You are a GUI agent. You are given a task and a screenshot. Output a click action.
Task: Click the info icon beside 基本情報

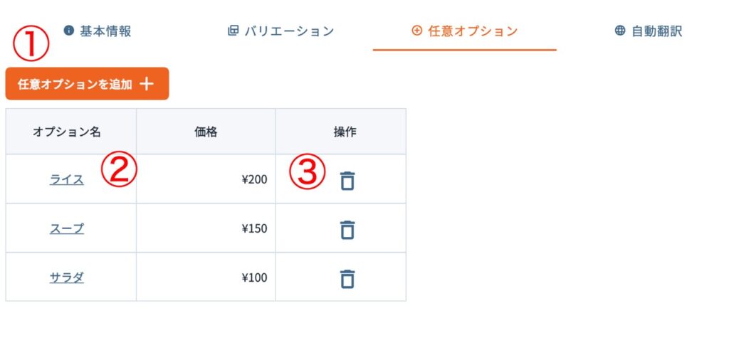point(69,31)
